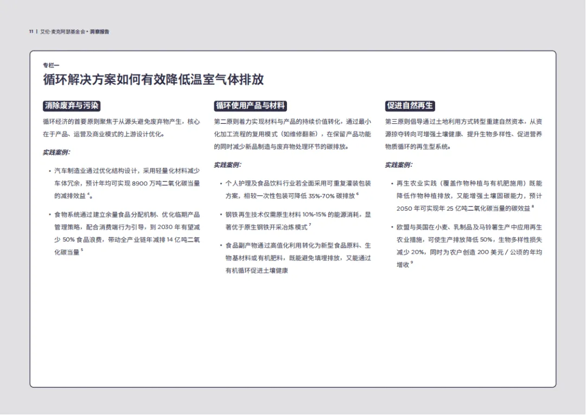586x415 pixels.
Task: Click paragraph starting '第二原则着力实现材料'
Action: 292,134
